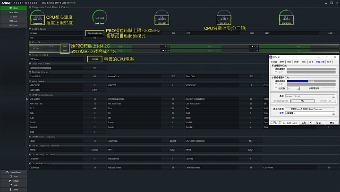This screenshot has width=340, height=192.
Task: Collapse the Voltage Controls subsection
Action: tap(30, 81)
